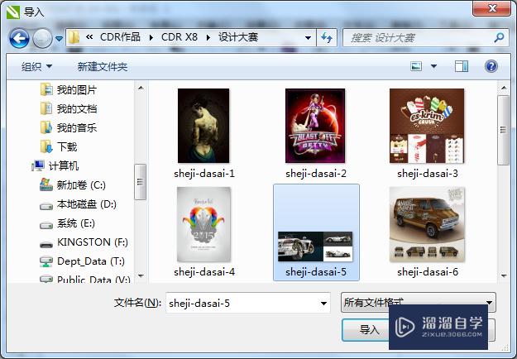Select the van thumbnail sheji-dasai-6
This screenshot has height=359, width=517.
tap(427, 224)
